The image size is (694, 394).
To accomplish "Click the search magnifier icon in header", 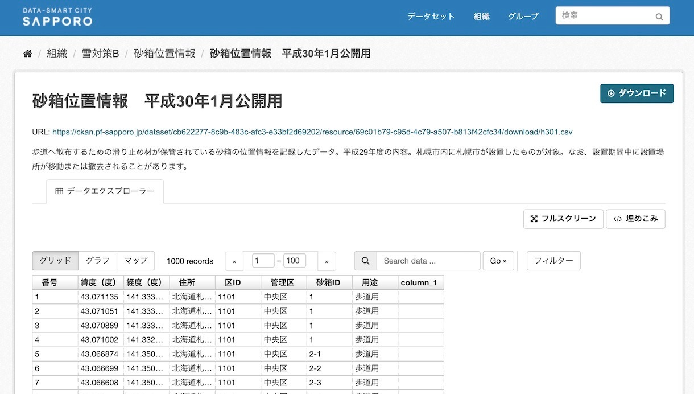I will coord(659,17).
